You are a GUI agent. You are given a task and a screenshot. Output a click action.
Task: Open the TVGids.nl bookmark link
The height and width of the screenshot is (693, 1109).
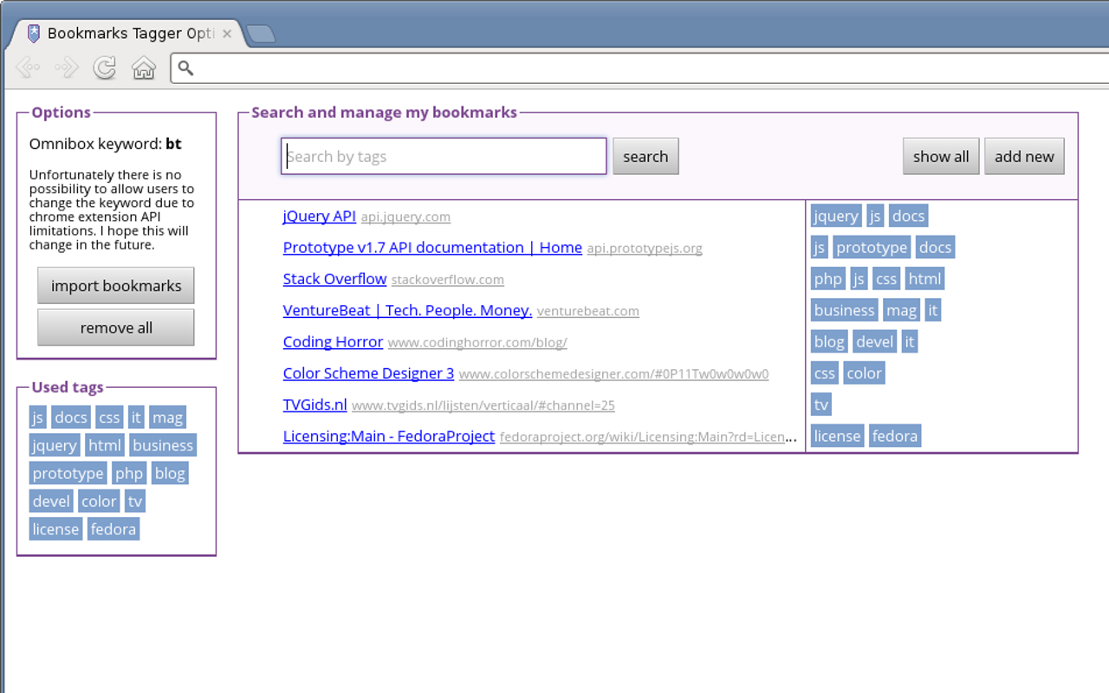(315, 405)
